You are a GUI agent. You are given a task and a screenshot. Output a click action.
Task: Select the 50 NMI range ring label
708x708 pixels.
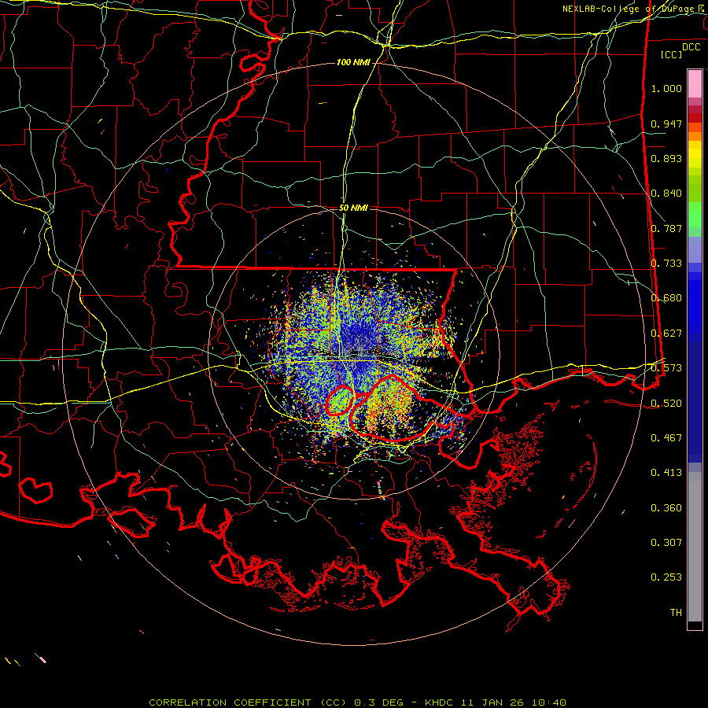[353, 208]
